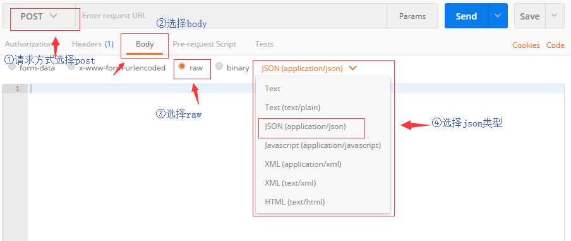Switch to the Headers (1) tab

tap(93, 44)
